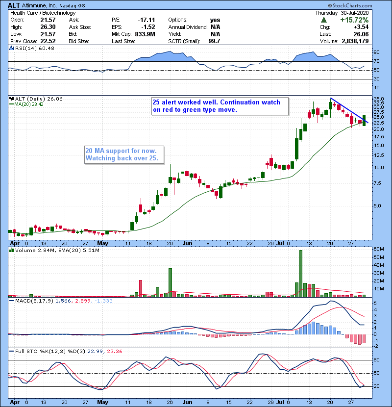
Task: Click the '25 alert worked well' annotation
Action: pyautogui.click(x=220, y=106)
